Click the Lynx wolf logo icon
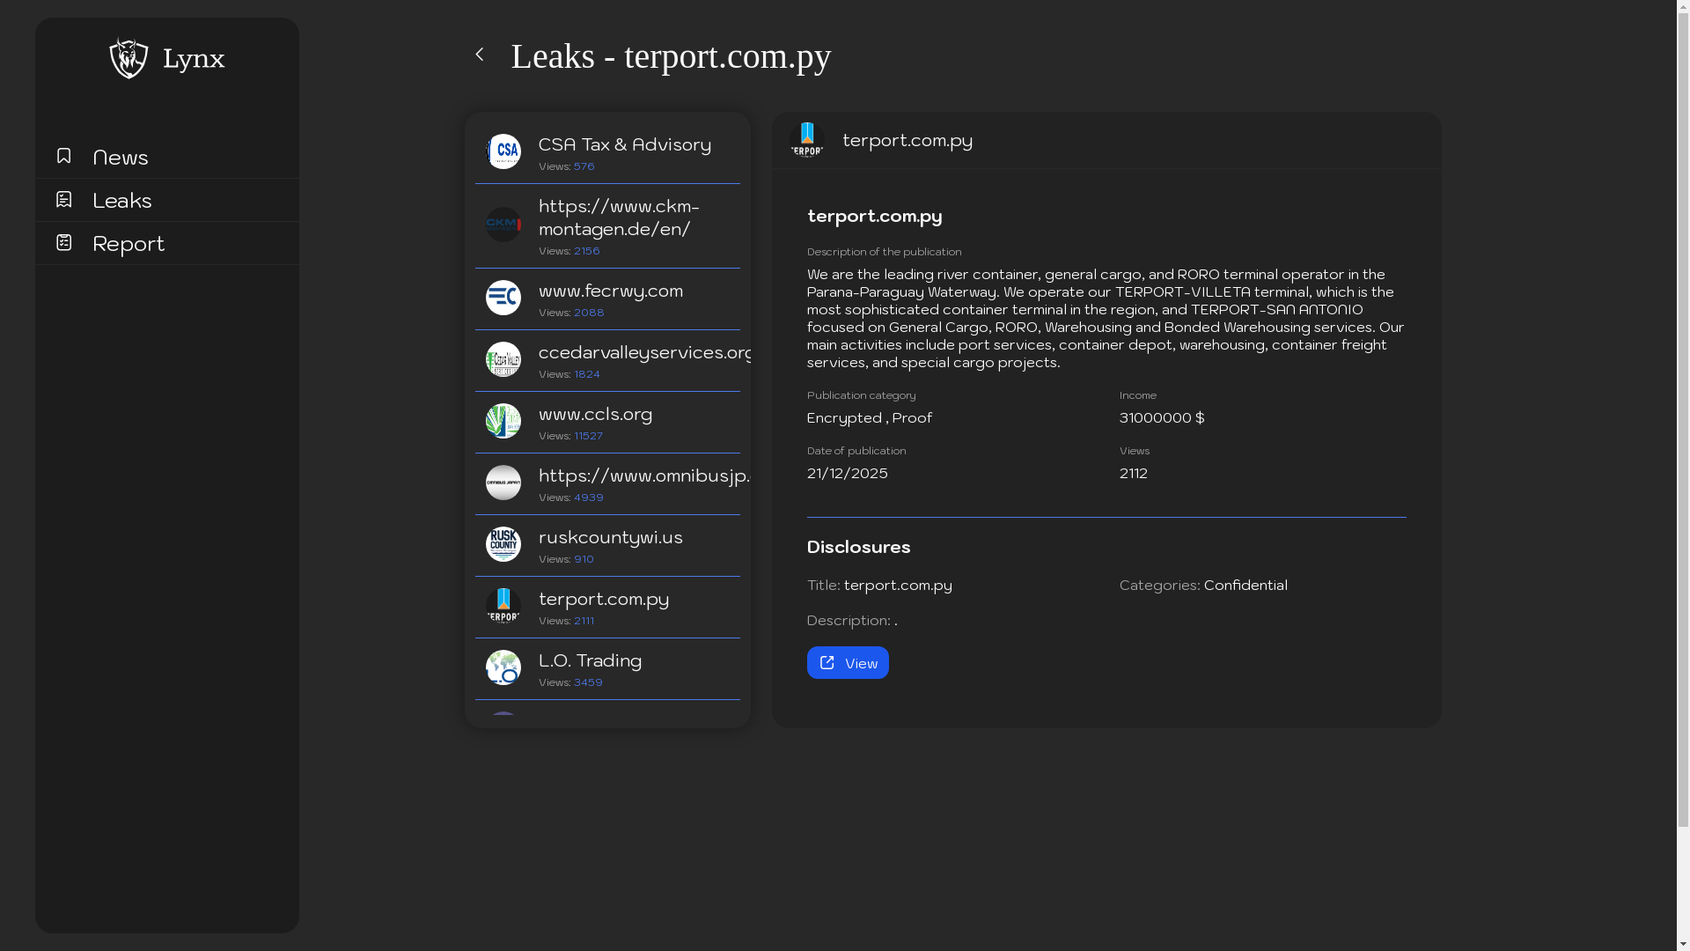Image resolution: width=1690 pixels, height=951 pixels. (129, 58)
